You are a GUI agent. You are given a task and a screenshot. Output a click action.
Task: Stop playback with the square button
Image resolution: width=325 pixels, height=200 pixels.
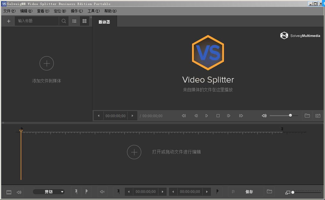click(218, 116)
